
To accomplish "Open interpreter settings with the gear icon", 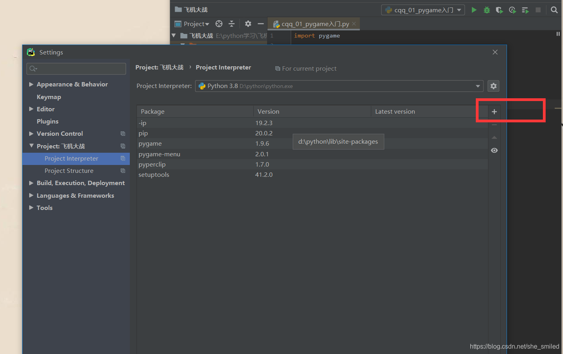I will tap(494, 86).
